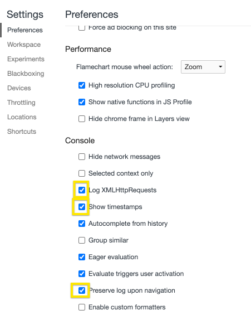Toggle Preserve log upon navigation
Viewport: 251px width, 320px height.
click(x=82, y=290)
